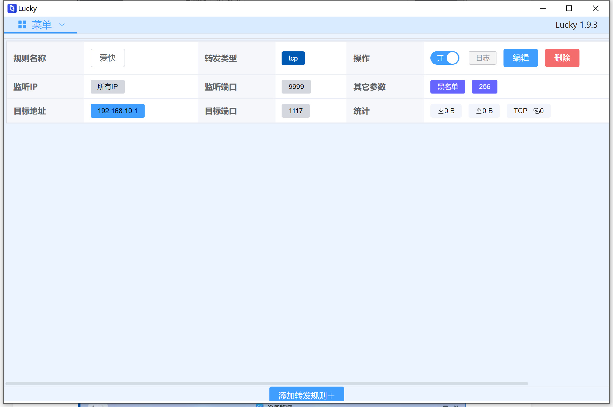The height and width of the screenshot is (407, 613).
Task: Click the horizontal scrollbar at bottom
Action: 267,383
